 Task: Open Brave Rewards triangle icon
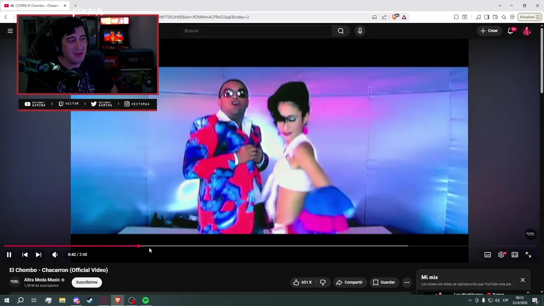[404, 17]
